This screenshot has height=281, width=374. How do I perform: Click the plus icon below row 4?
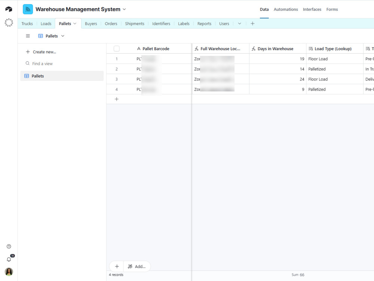click(x=117, y=99)
